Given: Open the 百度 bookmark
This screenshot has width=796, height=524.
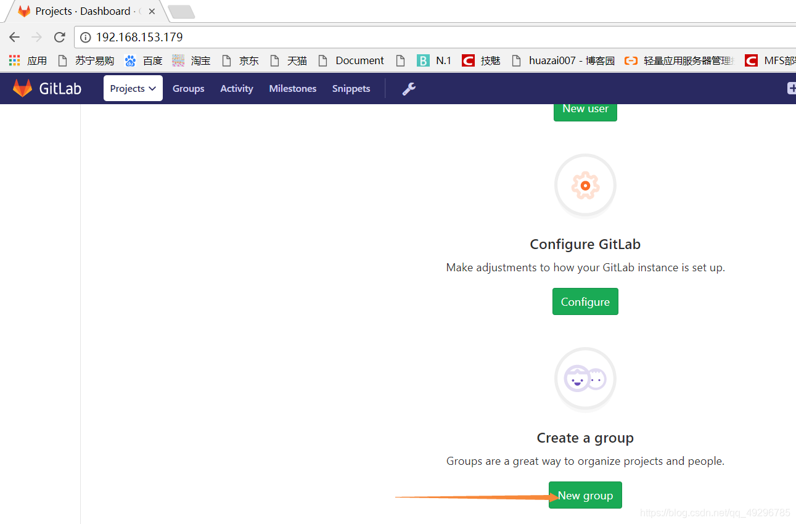Looking at the screenshot, I should pos(144,60).
